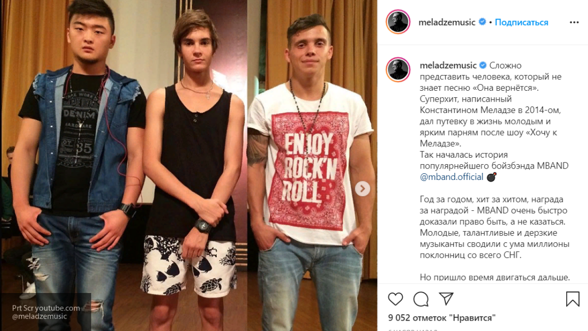
Task: Open the three-dot post options menu
Action: (x=574, y=22)
